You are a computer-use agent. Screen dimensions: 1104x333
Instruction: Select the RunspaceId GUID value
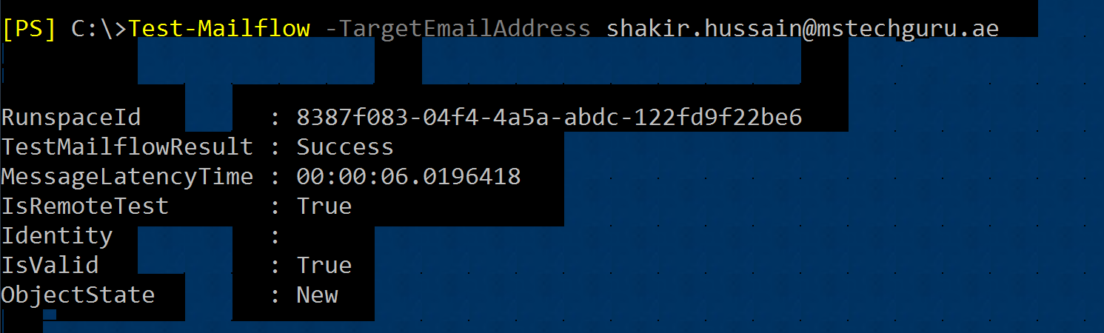(x=549, y=118)
